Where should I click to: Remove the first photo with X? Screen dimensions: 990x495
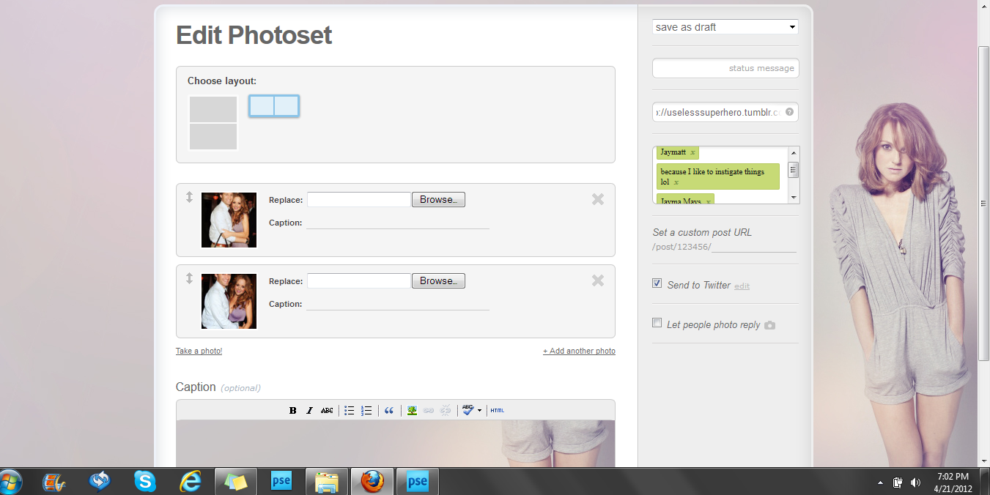tap(598, 199)
